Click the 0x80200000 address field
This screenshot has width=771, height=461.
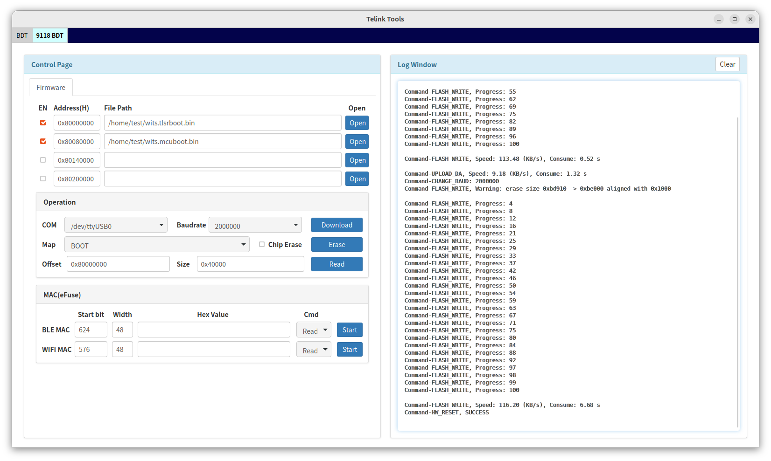click(77, 179)
